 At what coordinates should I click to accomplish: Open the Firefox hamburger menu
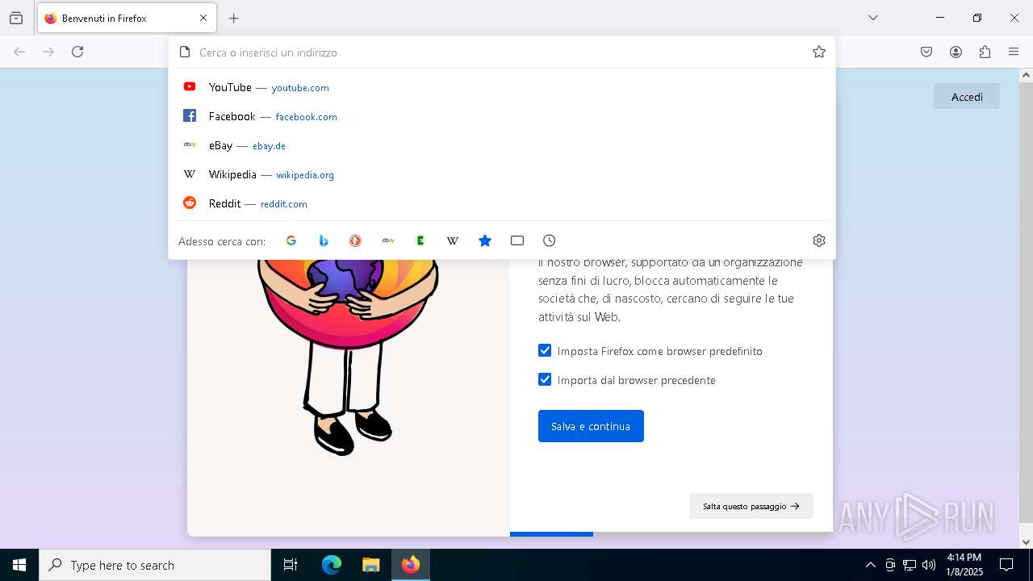[x=1014, y=52]
